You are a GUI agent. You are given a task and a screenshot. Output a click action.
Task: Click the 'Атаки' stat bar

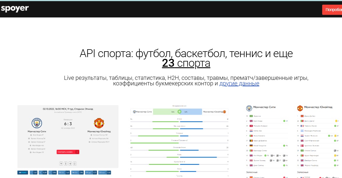[x=179, y=121]
